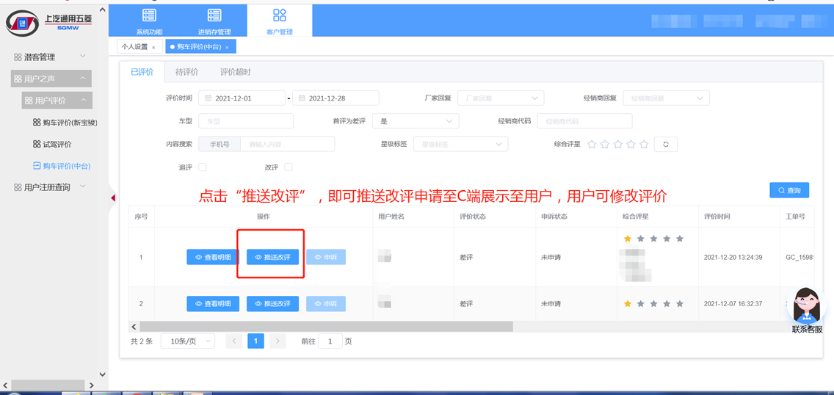Click the fifth star in 综合评星 filter

[644, 144]
